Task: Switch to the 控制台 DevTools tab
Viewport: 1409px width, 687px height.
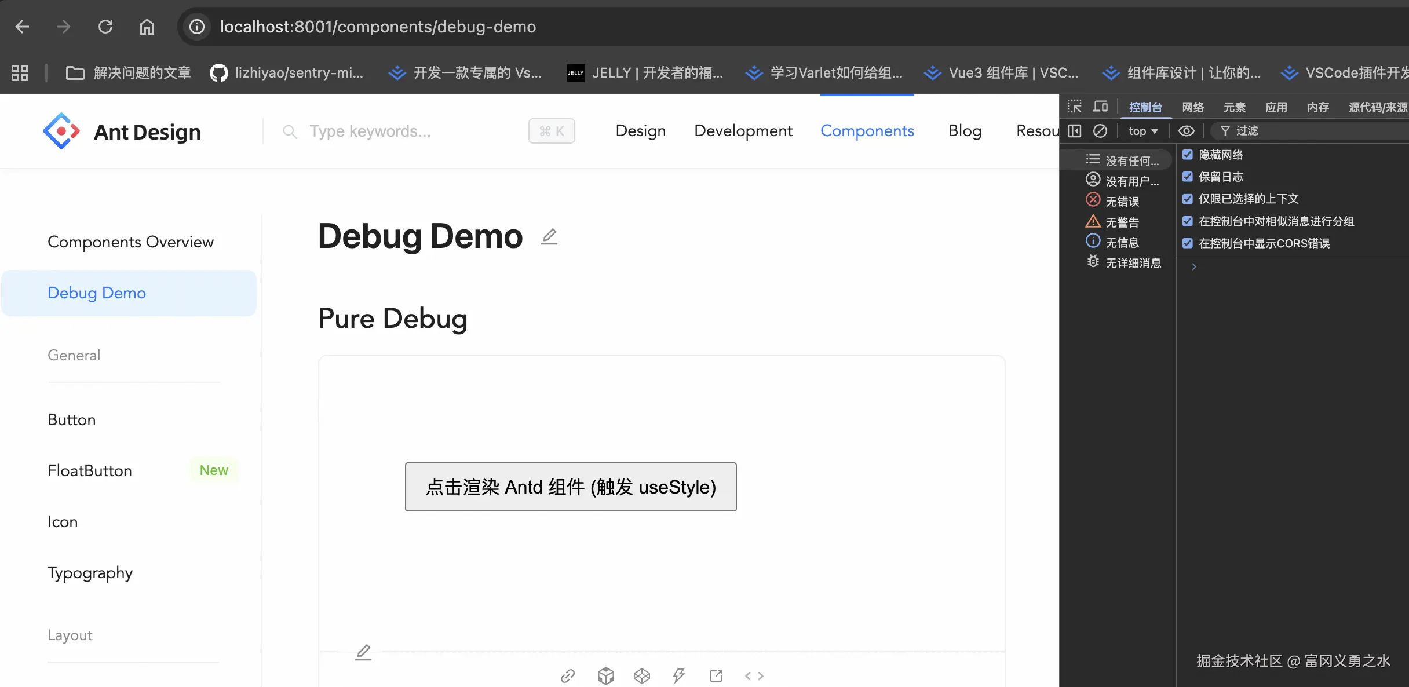Action: click(x=1145, y=107)
